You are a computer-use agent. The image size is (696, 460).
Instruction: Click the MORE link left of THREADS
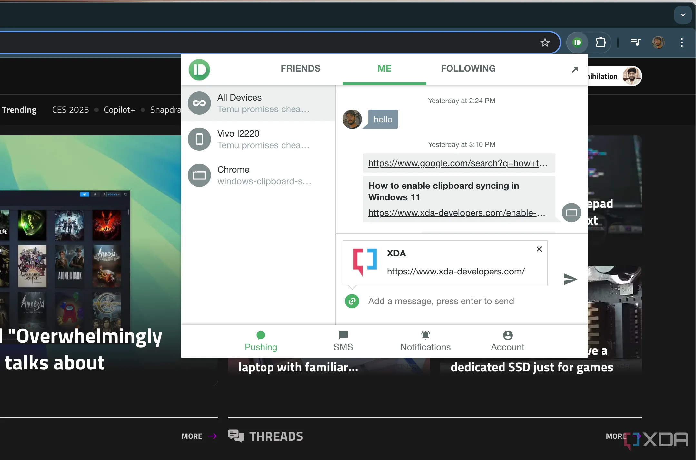coord(199,436)
